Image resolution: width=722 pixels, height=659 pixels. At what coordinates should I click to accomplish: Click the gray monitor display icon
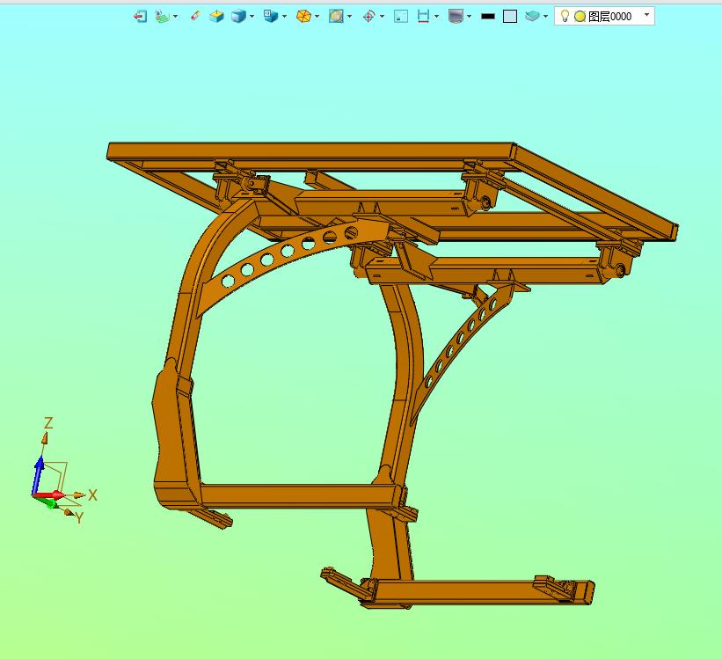click(456, 17)
